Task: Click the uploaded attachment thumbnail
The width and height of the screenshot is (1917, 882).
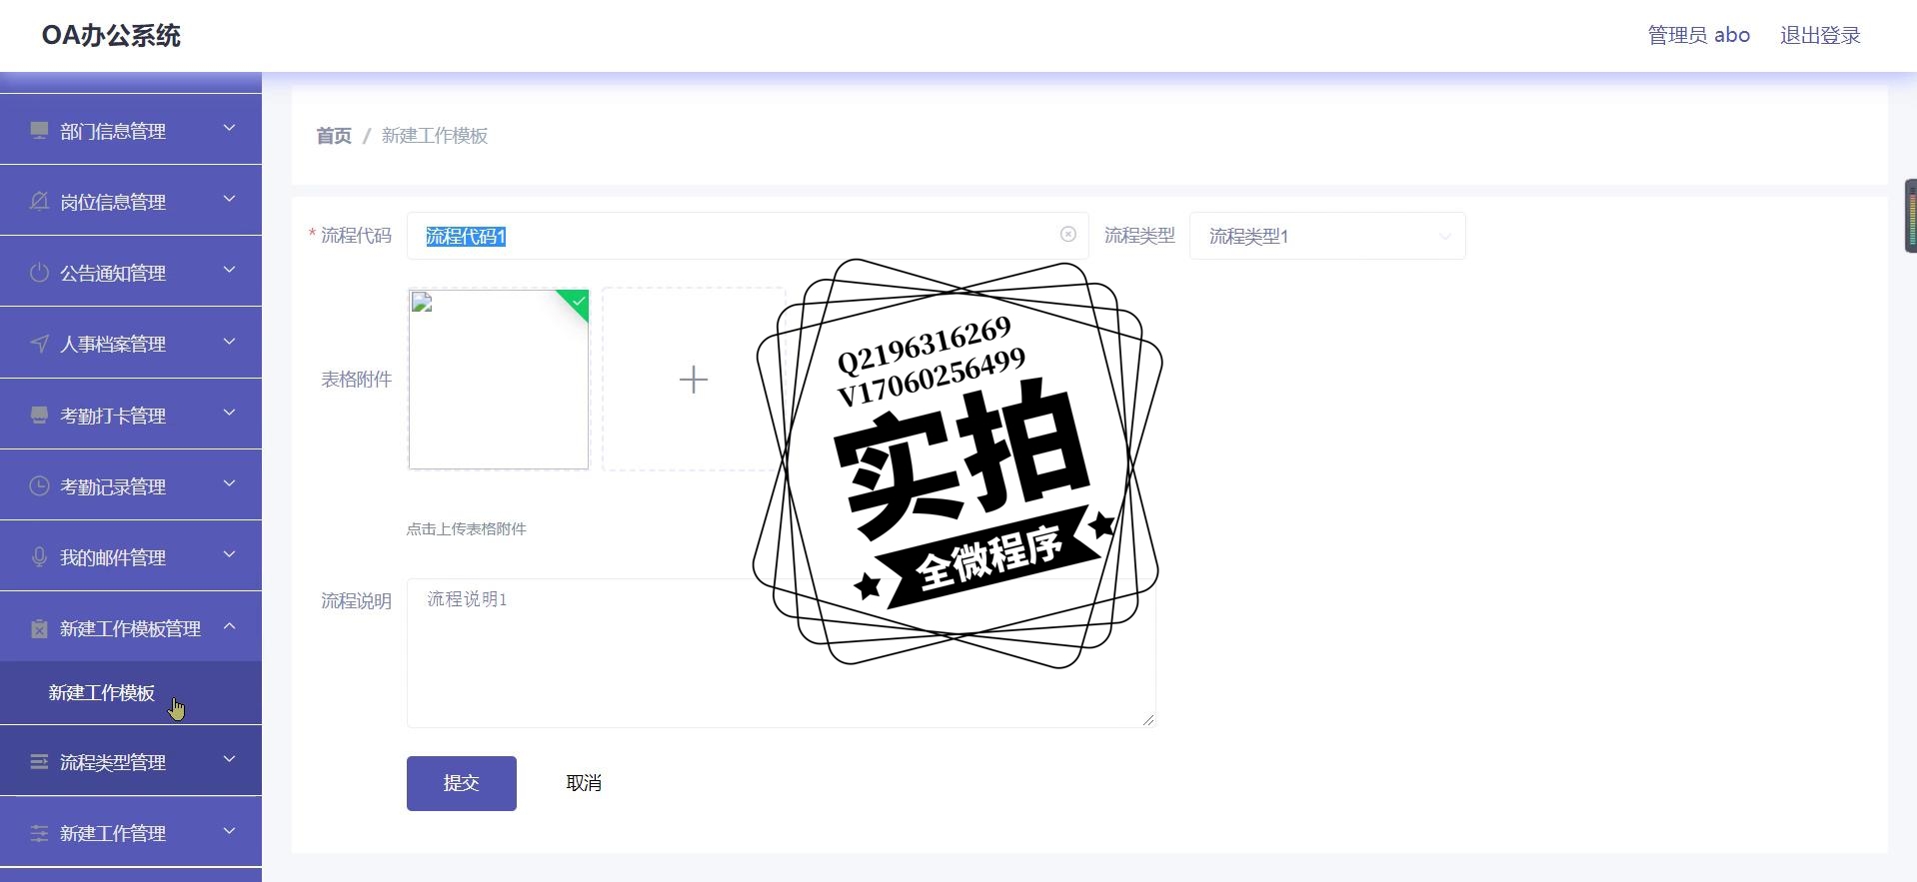Action: click(x=499, y=380)
